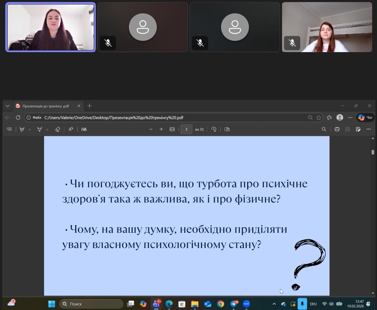Viewport: 377px width, 310px height.
Task: Click the page number input field
Action: pos(186,129)
